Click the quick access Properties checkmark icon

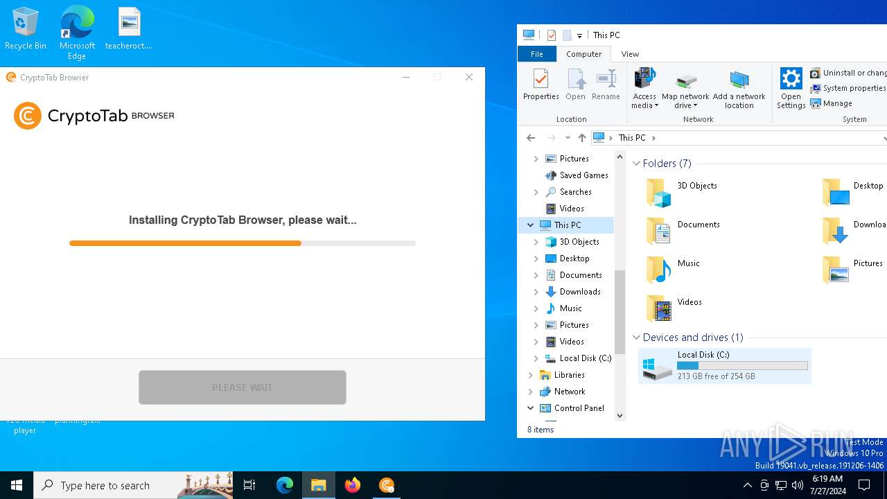click(552, 35)
